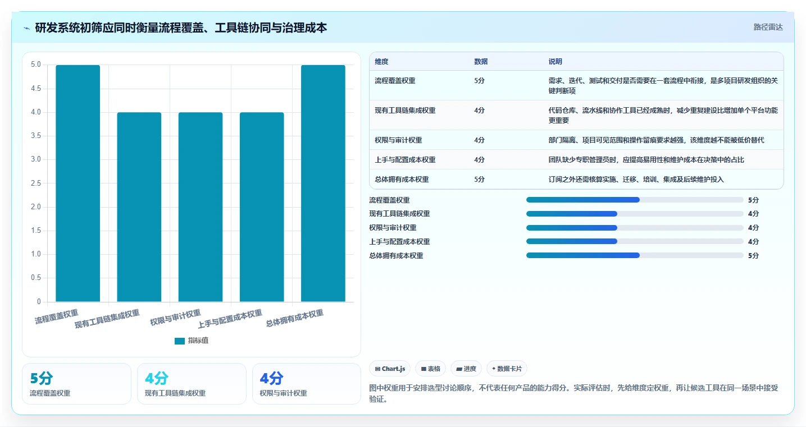Click the description starting 订阅之外还需核算
Viewport: 806px width, 427px height.
click(x=636, y=180)
